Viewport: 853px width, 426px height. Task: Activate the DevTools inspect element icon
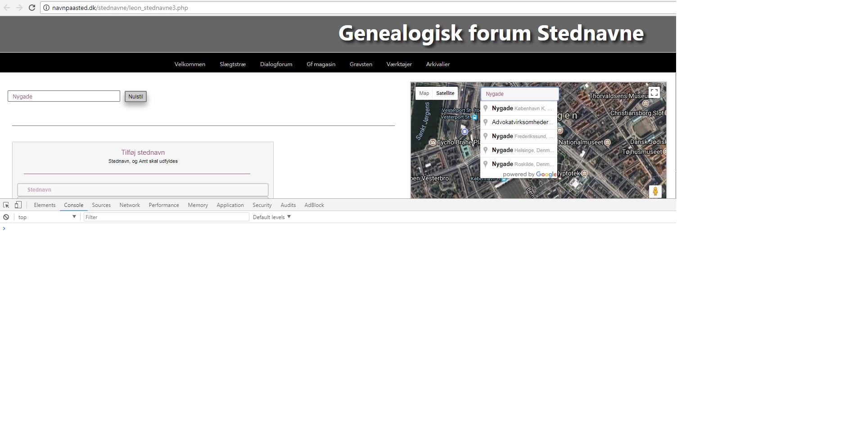coord(6,205)
